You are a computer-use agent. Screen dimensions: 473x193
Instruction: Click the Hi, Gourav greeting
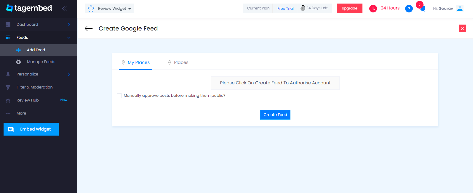tap(443, 9)
